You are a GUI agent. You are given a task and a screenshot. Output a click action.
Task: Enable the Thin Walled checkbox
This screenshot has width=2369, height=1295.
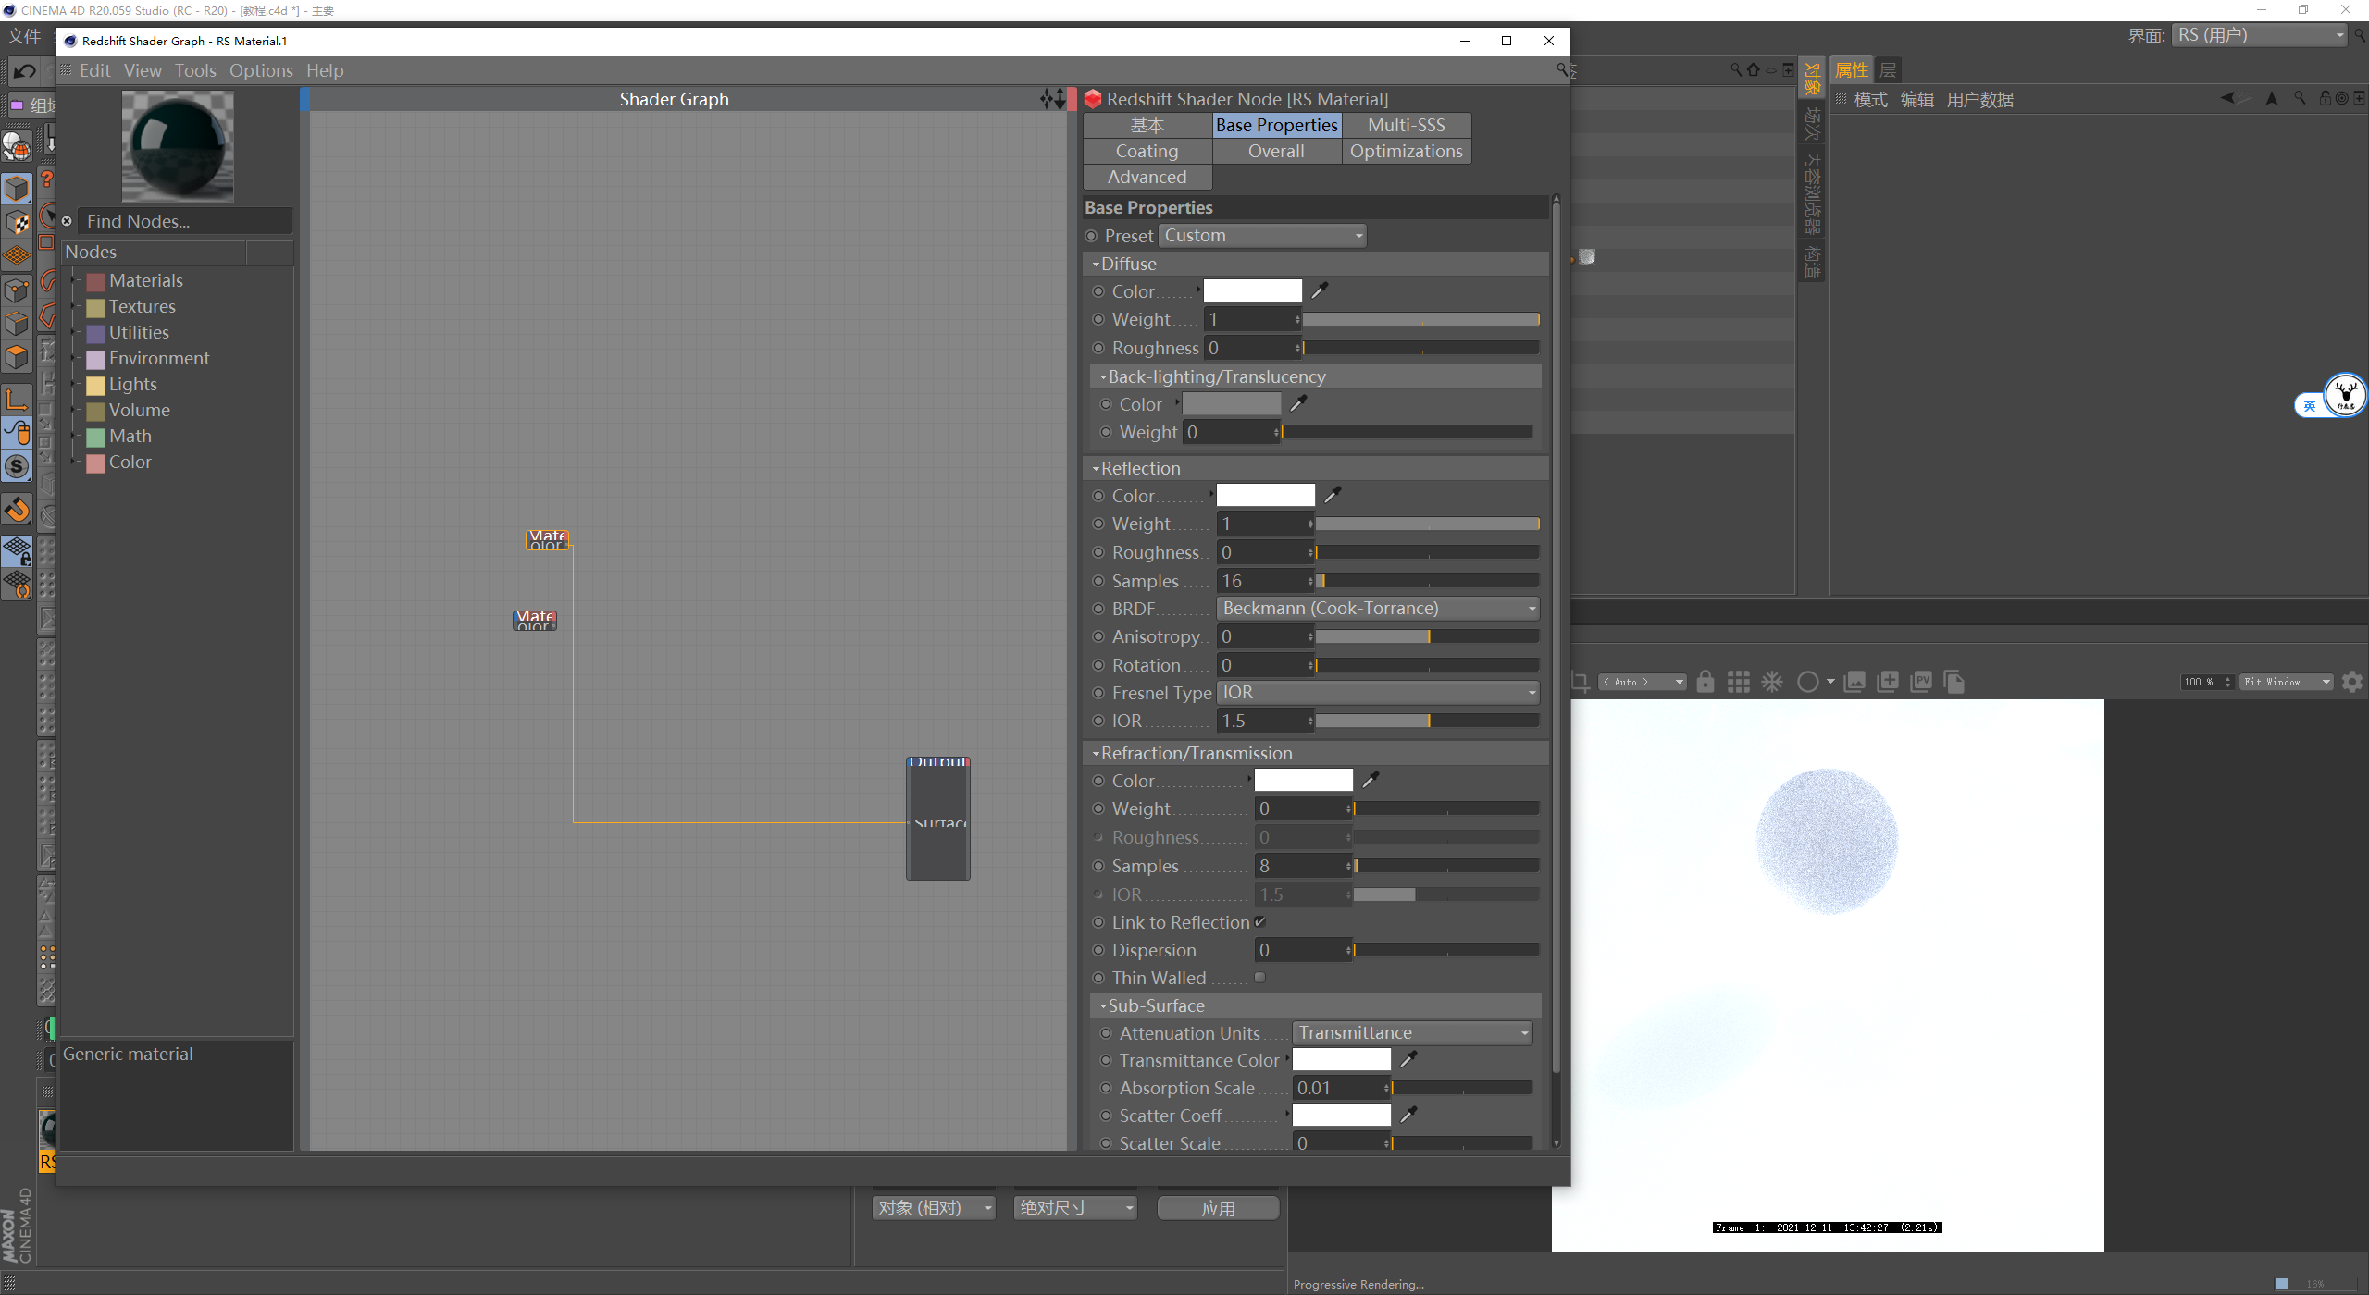pos(1259,977)
